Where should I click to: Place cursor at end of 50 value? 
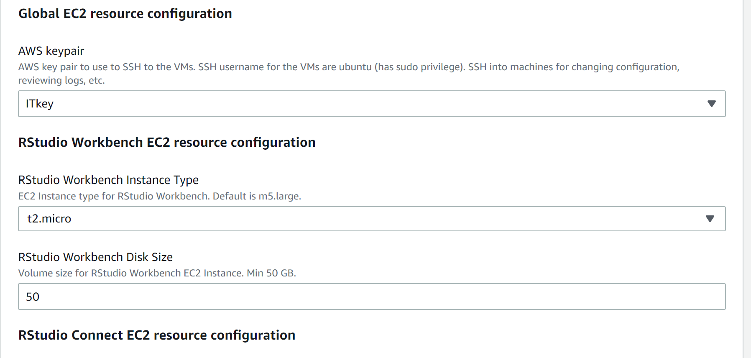42,297
